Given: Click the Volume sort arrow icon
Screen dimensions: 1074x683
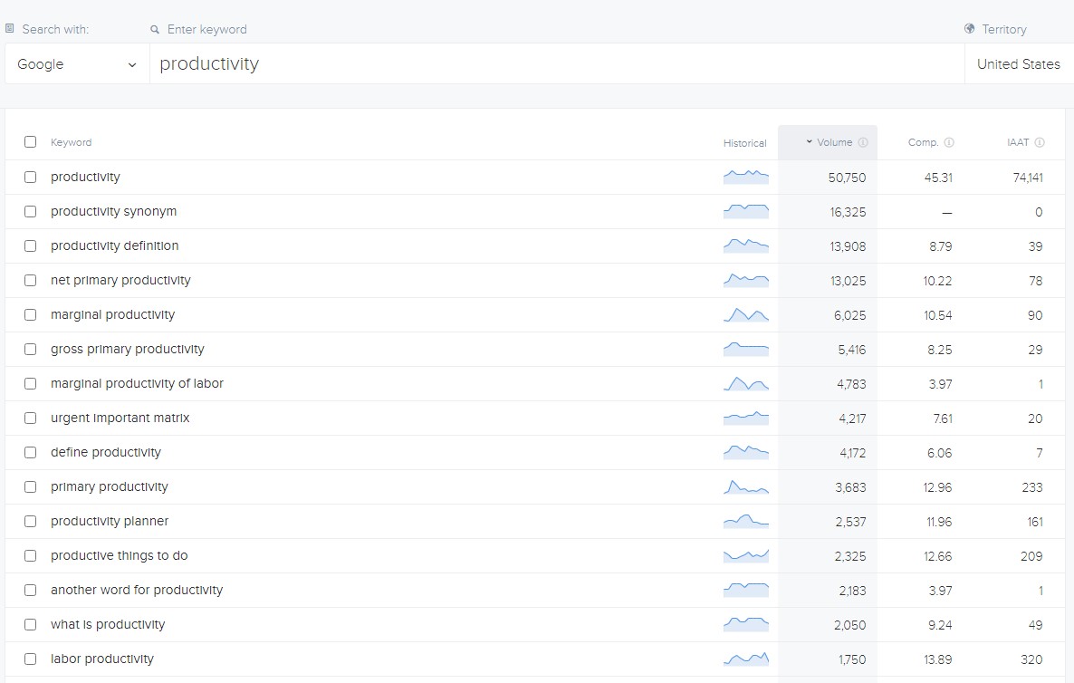Looking at the screenshot, I should 809,142.
